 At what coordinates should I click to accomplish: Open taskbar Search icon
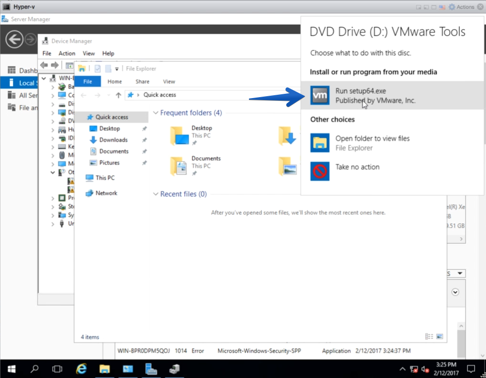[x=34, y=369]
